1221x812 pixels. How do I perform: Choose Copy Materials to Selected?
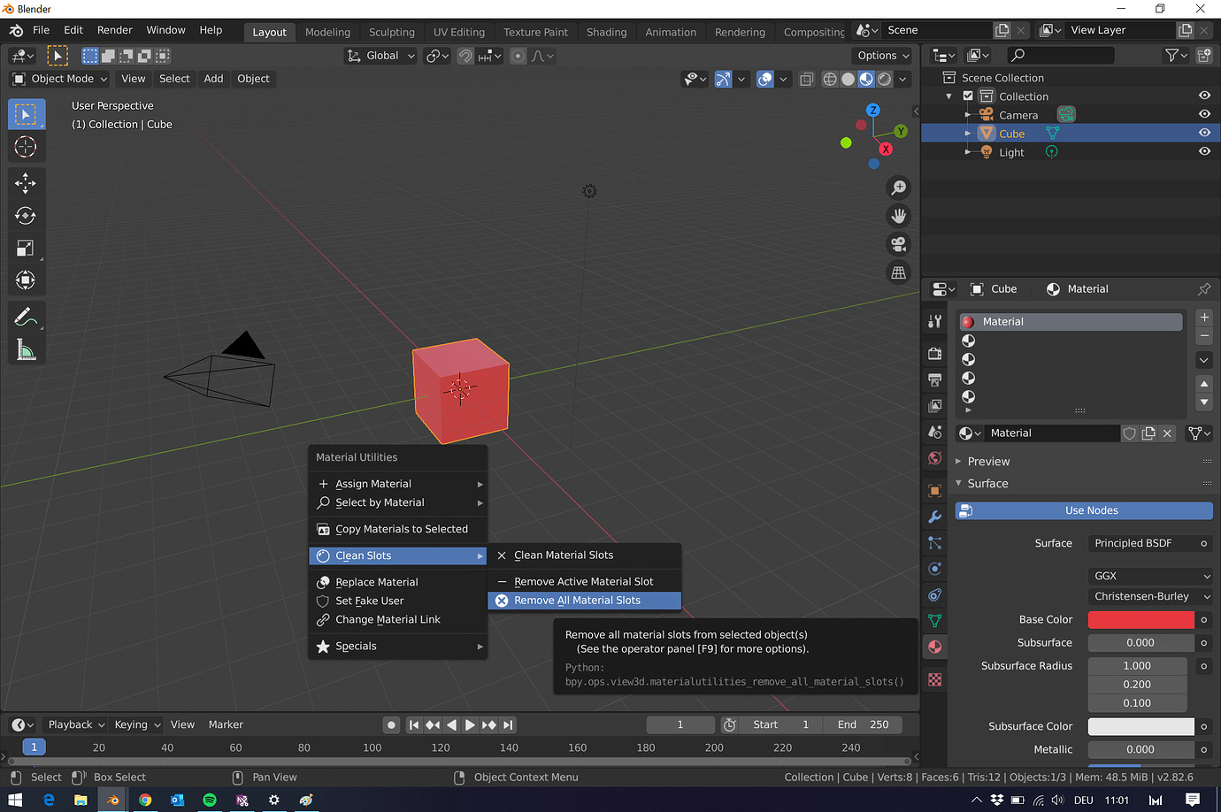point(398,529)
